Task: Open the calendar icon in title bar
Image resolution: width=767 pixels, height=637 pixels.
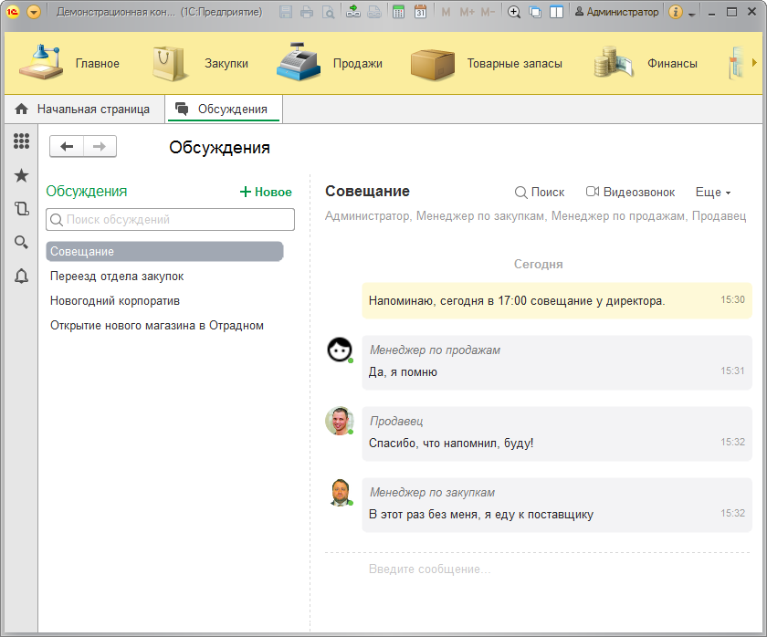Action: point(420,12)
